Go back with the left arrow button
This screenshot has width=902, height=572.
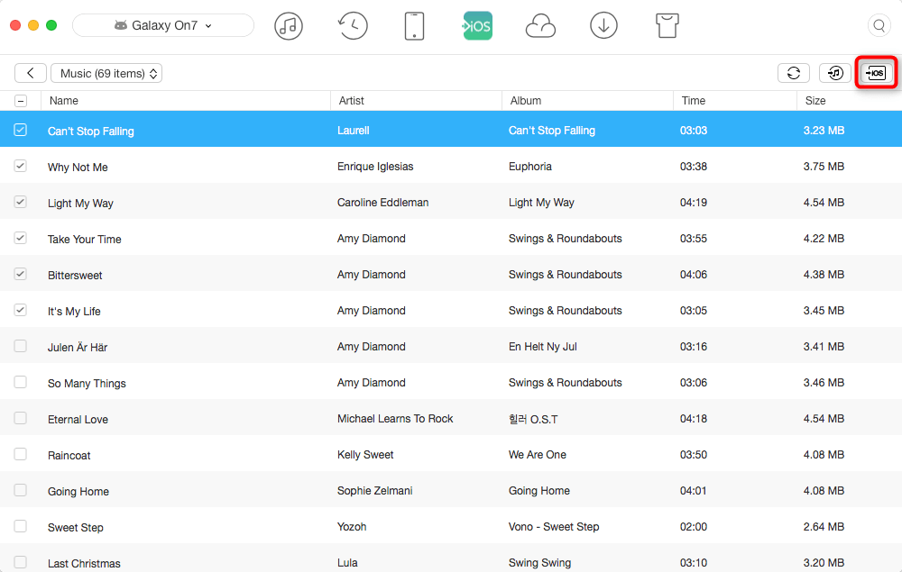click(31, 73)
